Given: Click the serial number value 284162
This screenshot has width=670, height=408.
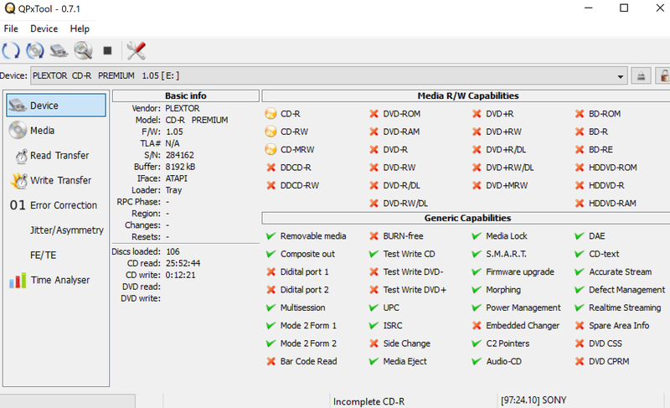Looking at the screenshot, I should tap(179, 155).
